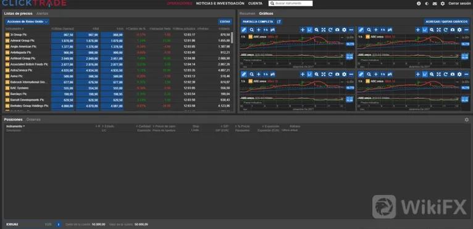Click the Pantalla Completa button

257,22
